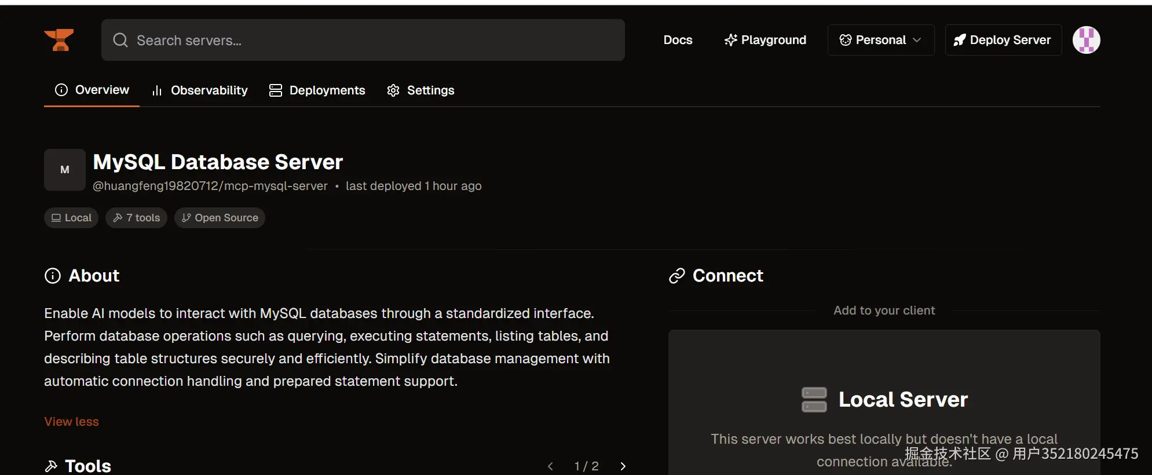Click the About section info icon

pyautogui.click(x=53, y=276)
